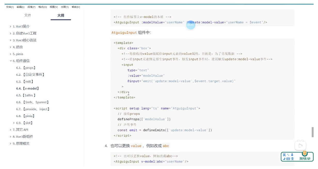
Task: Expand the chevron beside 3. Vue3核心语法
Action: 11,40
